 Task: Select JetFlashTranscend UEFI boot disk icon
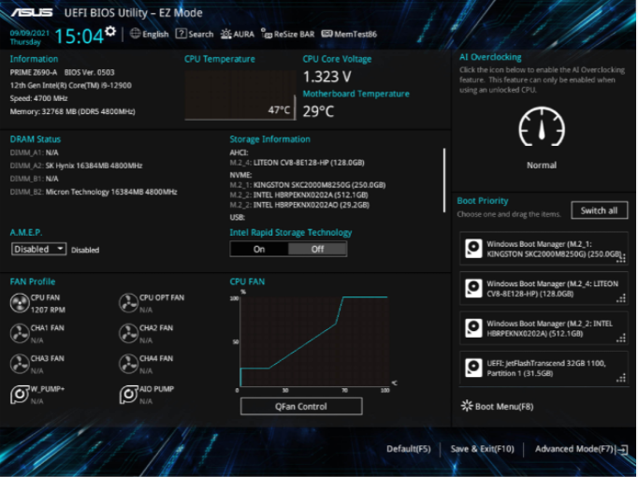click(x=473, y=368)
